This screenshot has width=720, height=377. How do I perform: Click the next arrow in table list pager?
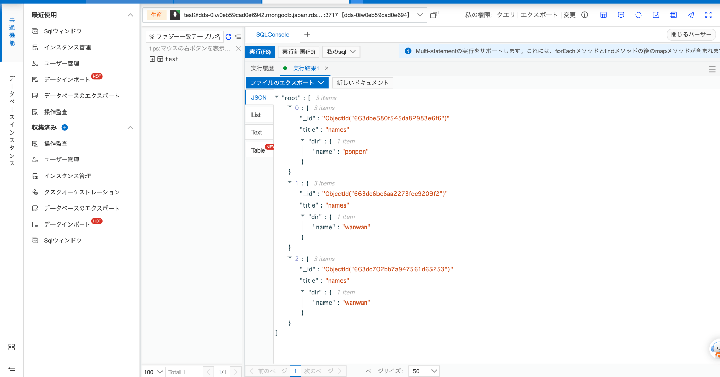pyautogui.click(x=235, y=372)
